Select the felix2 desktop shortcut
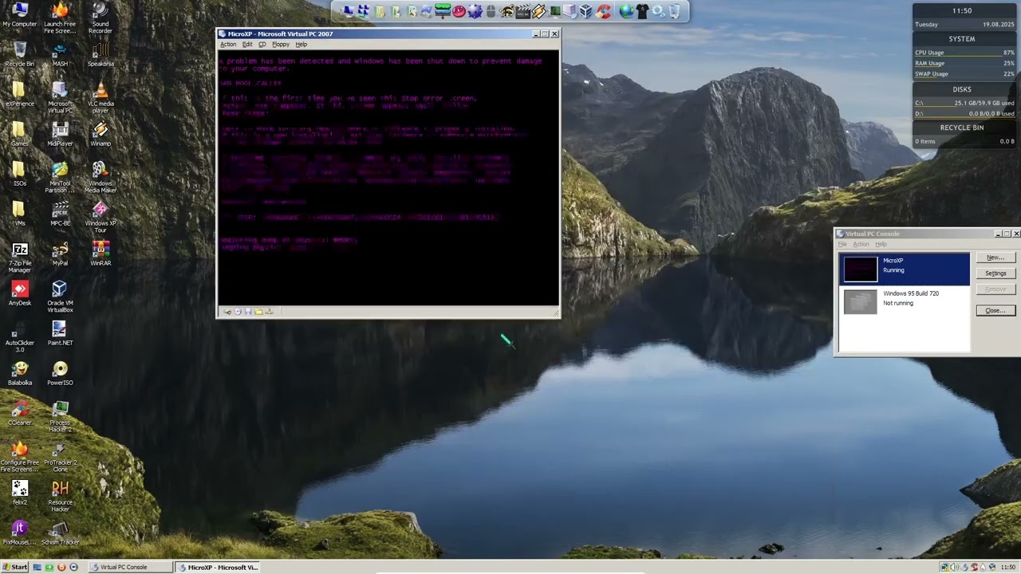 tap(20, 493)
